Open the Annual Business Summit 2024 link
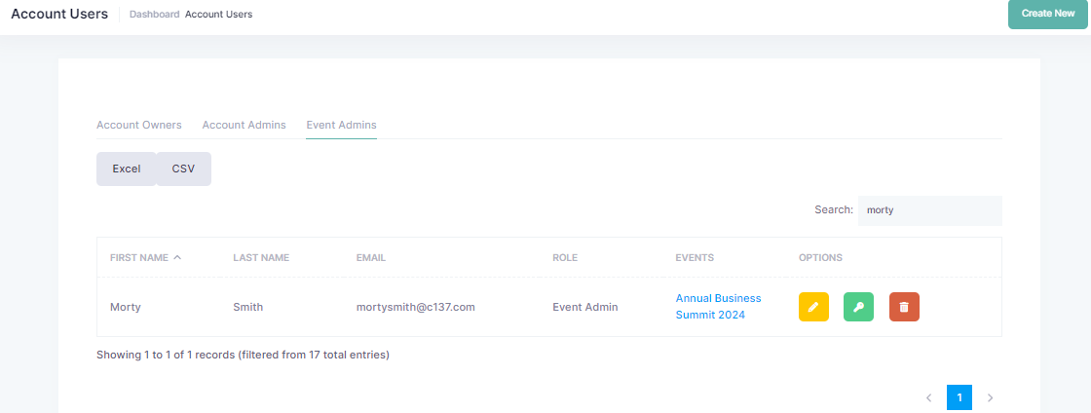 click(x=718, y=306)
